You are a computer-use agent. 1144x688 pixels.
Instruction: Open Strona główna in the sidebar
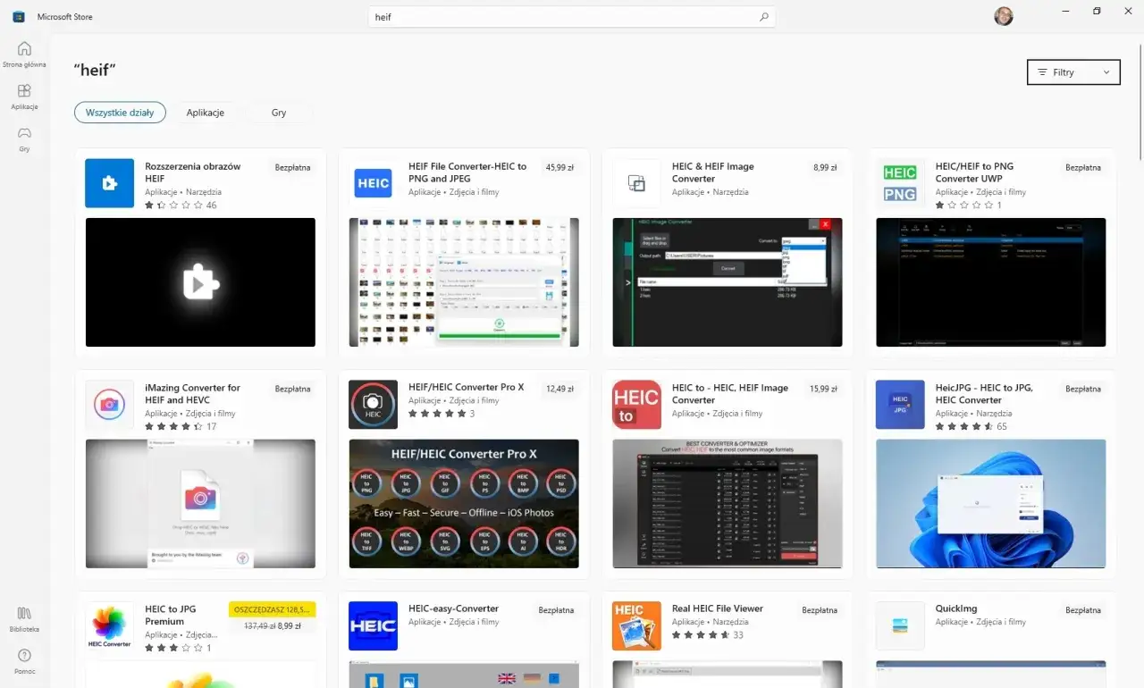(x=24, y=54)
